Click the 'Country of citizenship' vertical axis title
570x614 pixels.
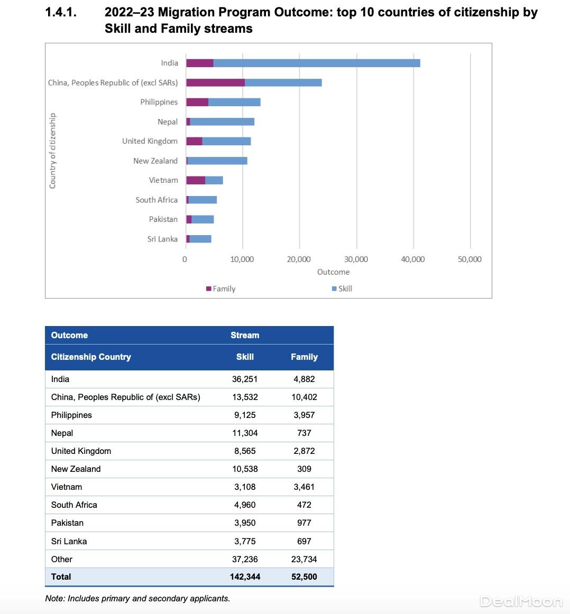[x=52, y=151]
